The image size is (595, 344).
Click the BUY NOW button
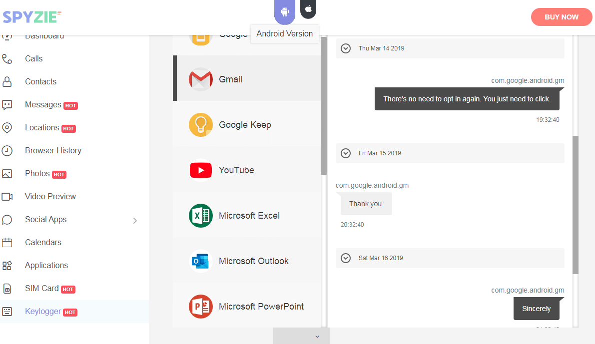point(562,17)
